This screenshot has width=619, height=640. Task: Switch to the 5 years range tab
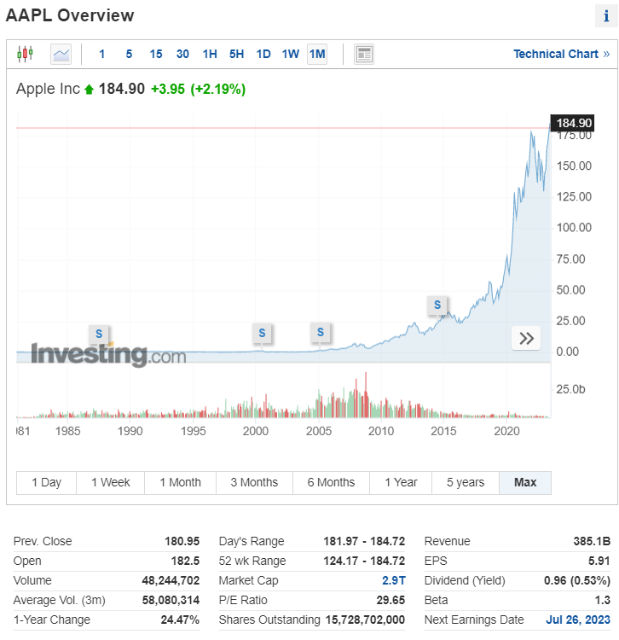coord(466,482)
